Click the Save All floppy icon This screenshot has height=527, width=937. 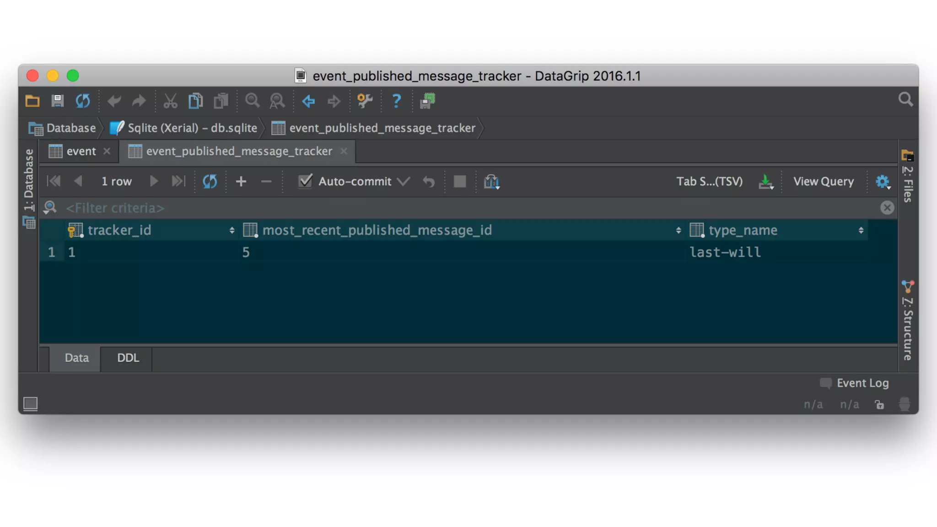pyautogui.click(x=57, y=101)
